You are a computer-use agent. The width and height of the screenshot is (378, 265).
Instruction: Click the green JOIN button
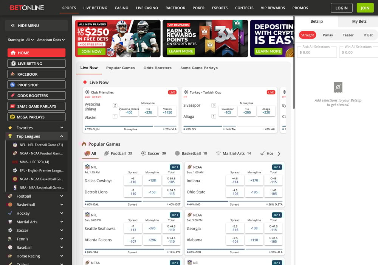point(365,8)
